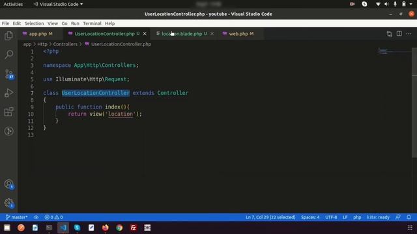Screen dimensions: 417x234
Task: Open the Show Applications grid
Action: click(410, 227)
